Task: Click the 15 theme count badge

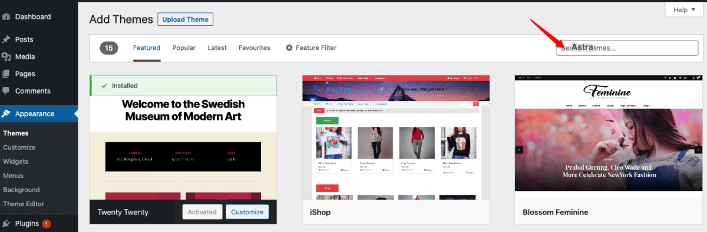Action: click(x=109, y=48)
